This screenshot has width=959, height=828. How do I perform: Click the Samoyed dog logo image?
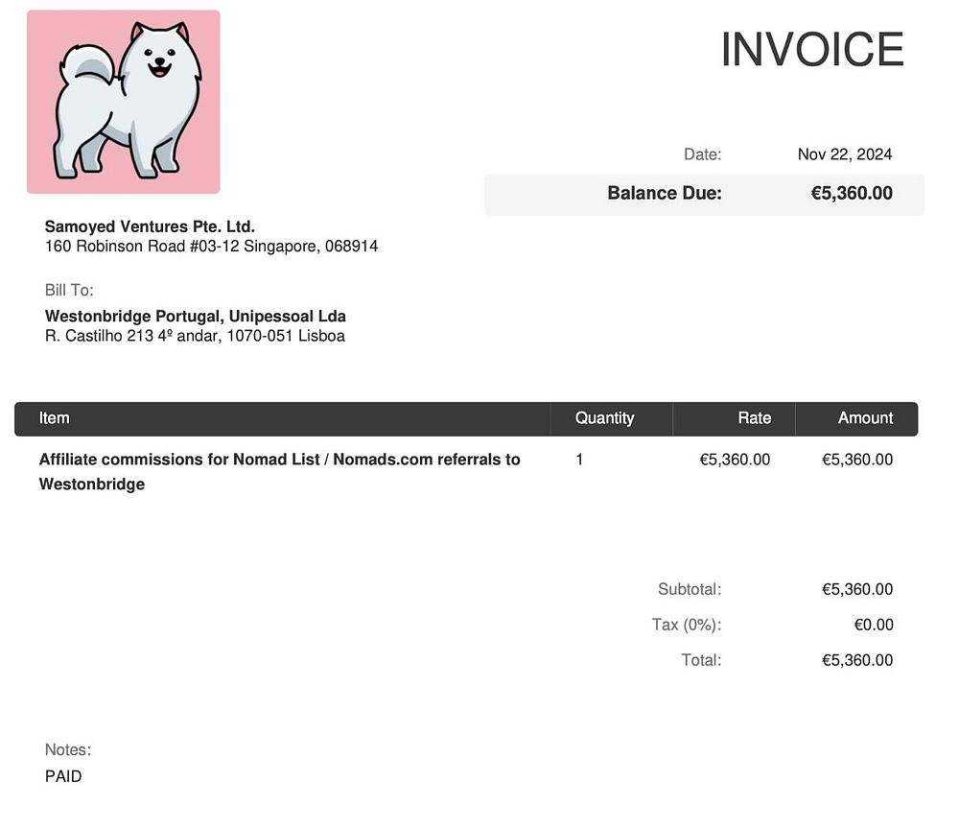[123, 102]
